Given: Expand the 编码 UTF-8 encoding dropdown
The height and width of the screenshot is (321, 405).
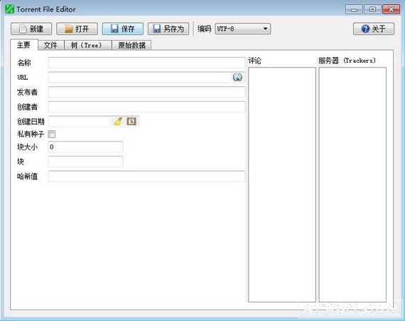Looking at the screenshot, I should [x=243, y=28].
